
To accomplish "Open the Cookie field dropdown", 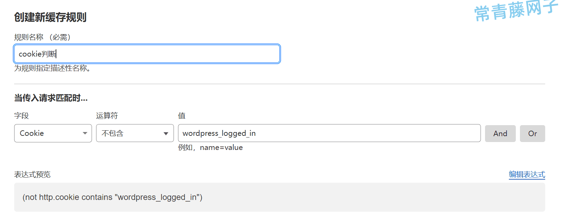I will 53,133.
